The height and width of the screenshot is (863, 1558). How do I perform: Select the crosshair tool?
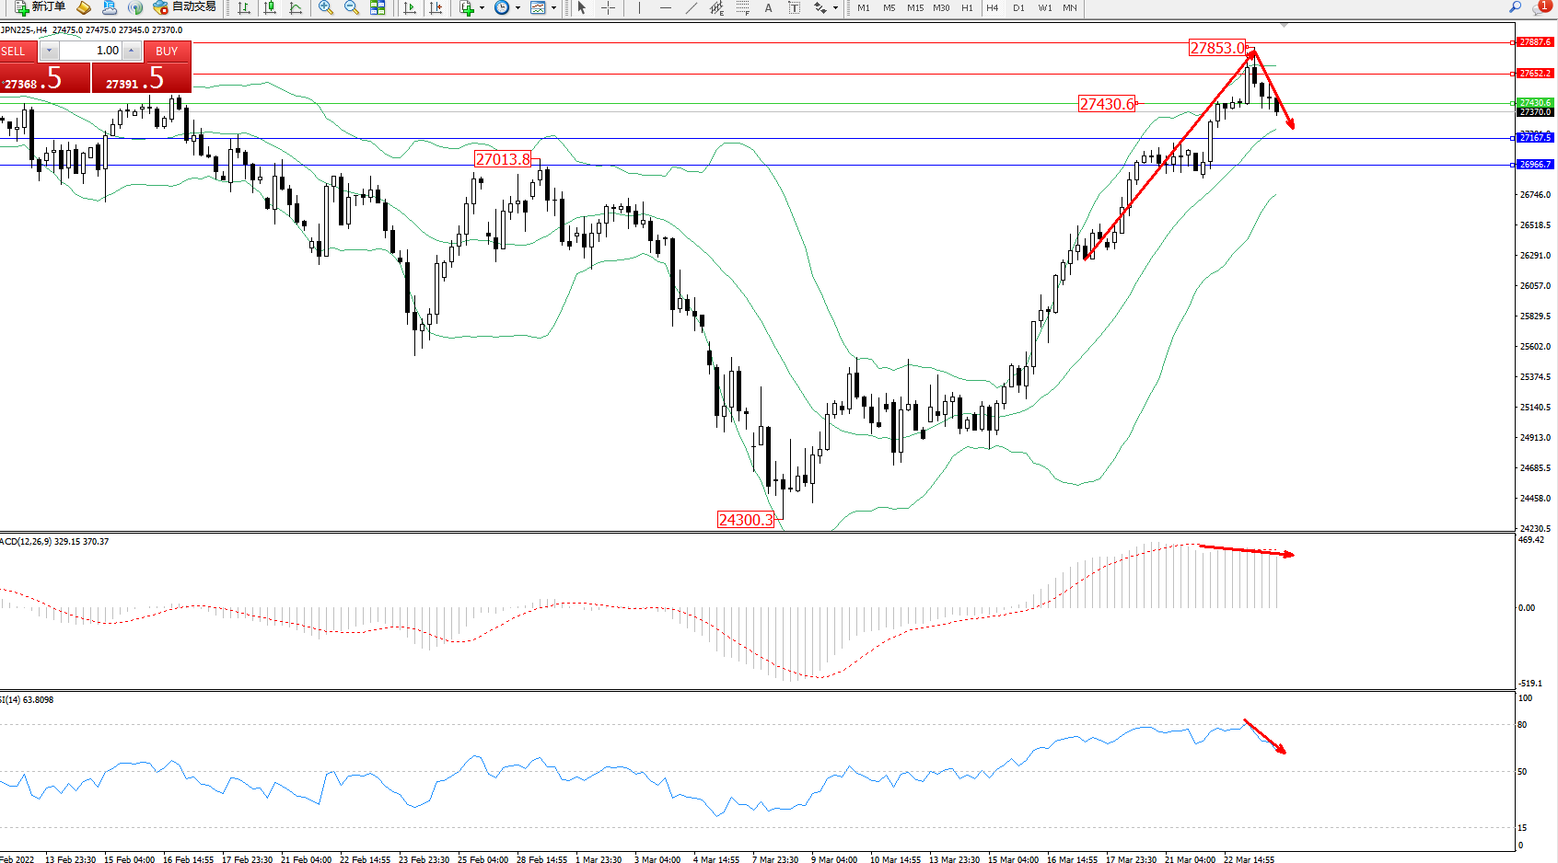click(x=609, y=7)
